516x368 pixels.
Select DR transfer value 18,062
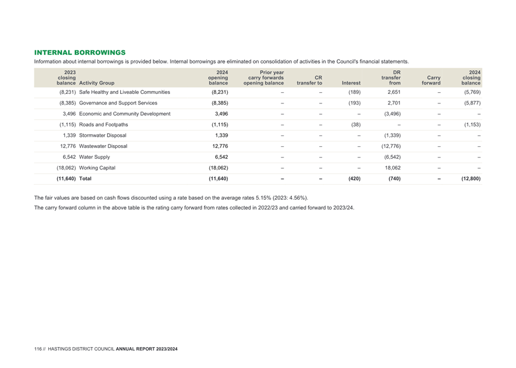click(x=392, y=168)
